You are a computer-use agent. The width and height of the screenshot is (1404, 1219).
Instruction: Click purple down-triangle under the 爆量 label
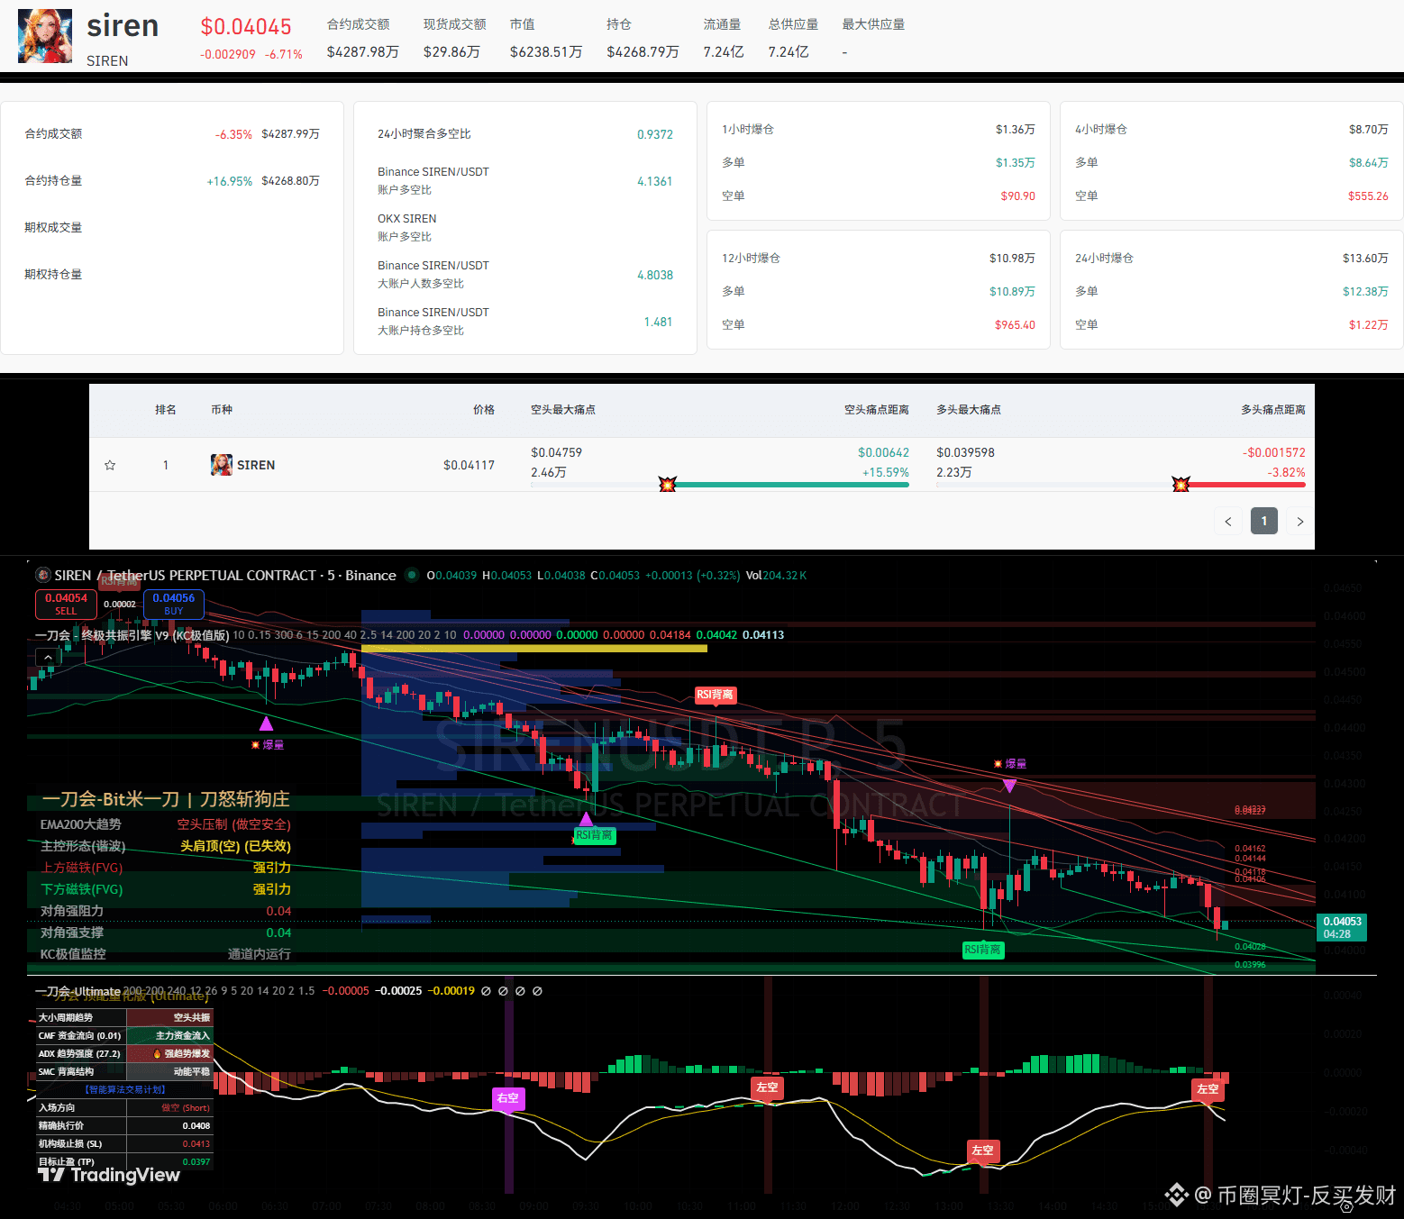(1009, 786)
